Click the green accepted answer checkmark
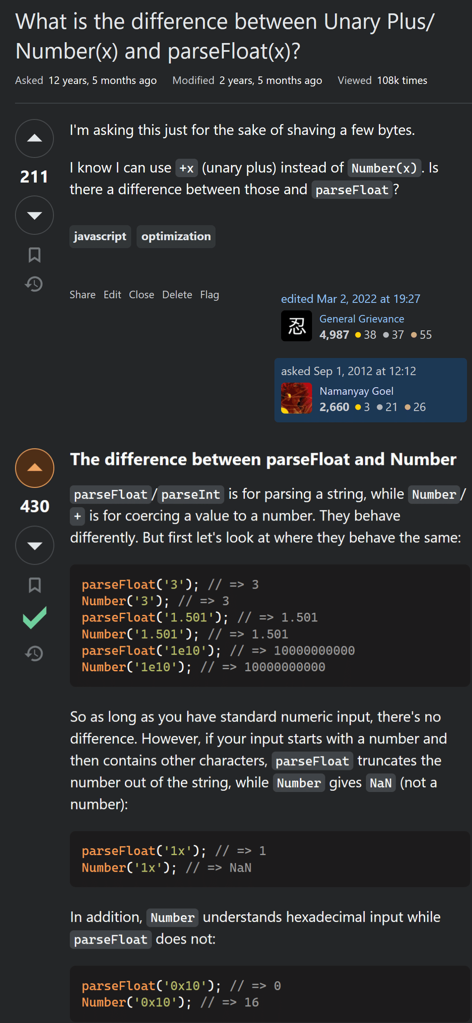 [x=35, y=617]
